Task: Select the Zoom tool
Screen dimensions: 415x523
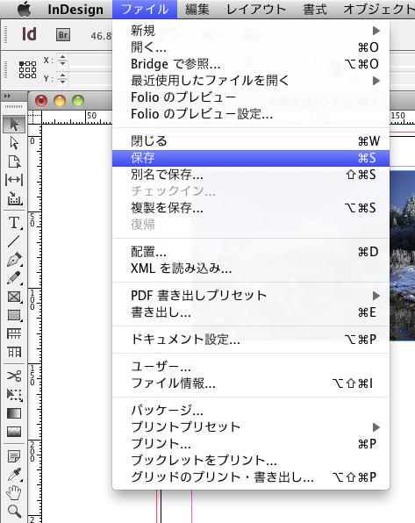Action: pyautogui.click(x=14, y=511)
